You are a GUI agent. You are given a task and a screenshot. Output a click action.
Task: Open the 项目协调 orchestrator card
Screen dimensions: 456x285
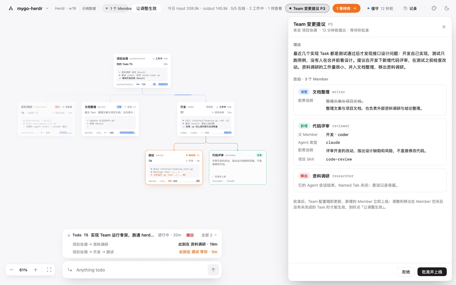click(142, 71)
